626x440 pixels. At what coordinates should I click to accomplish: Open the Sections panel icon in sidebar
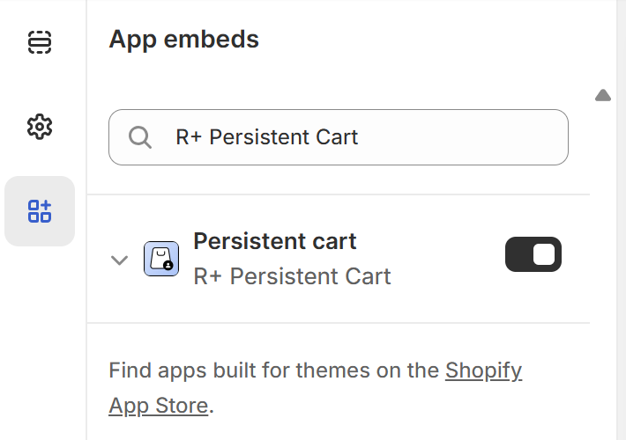[40, 42]
